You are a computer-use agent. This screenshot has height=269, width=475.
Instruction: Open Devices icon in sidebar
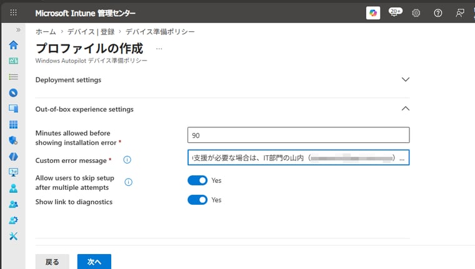pyautogui.click(x=13, y=109)
